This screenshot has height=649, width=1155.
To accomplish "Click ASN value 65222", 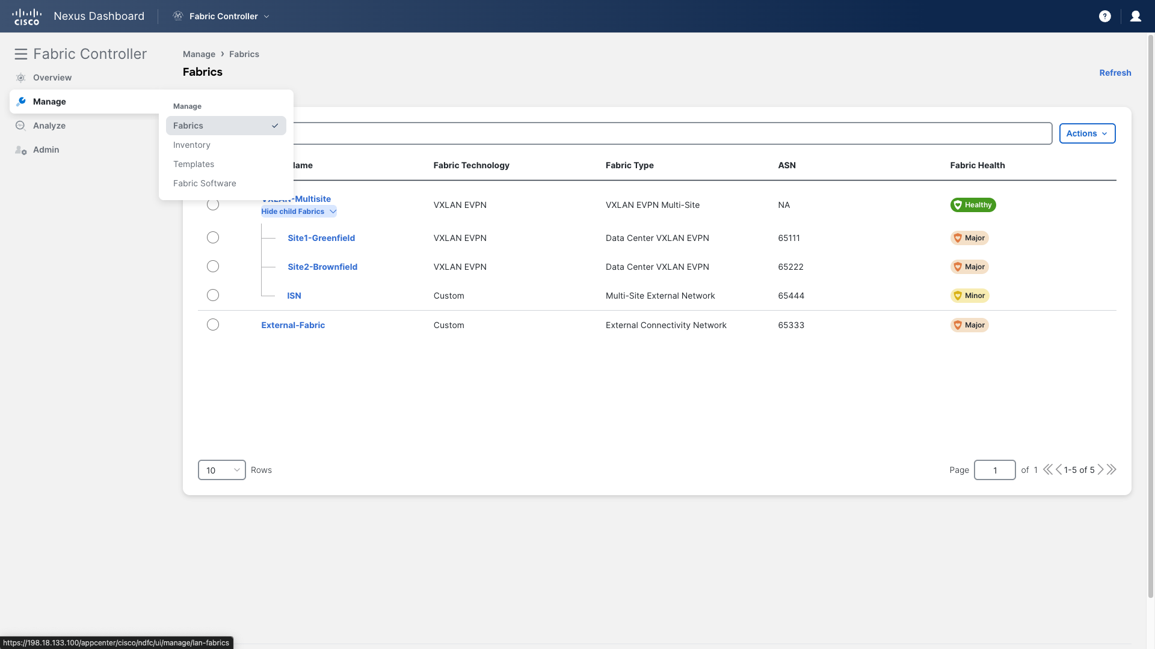I will (x=791, y=267).
